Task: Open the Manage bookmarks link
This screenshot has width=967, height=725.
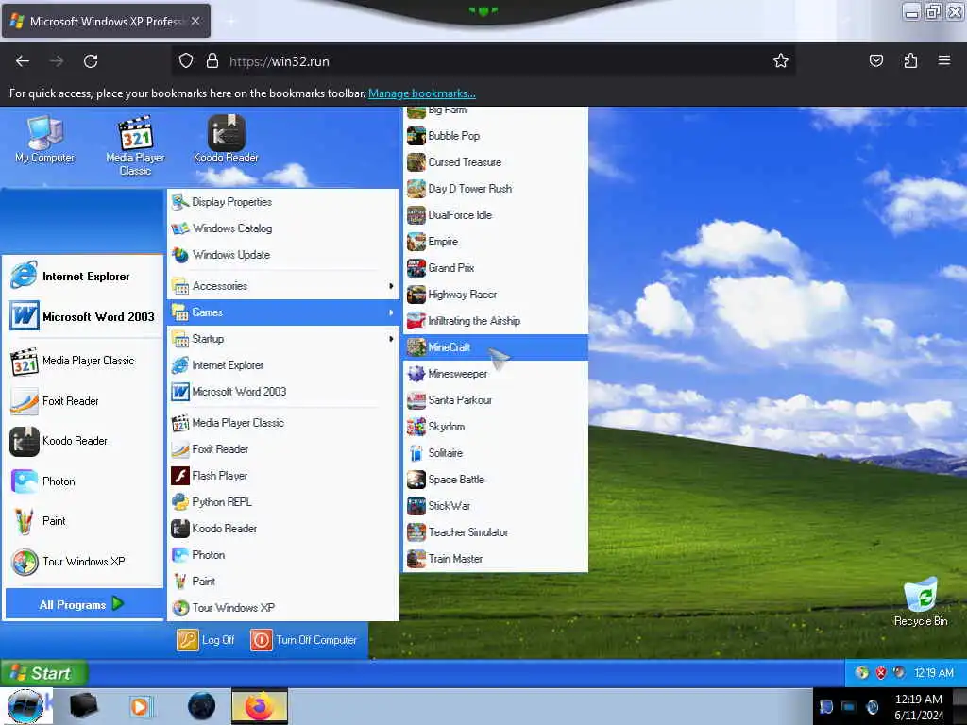Action: point(422,93)
